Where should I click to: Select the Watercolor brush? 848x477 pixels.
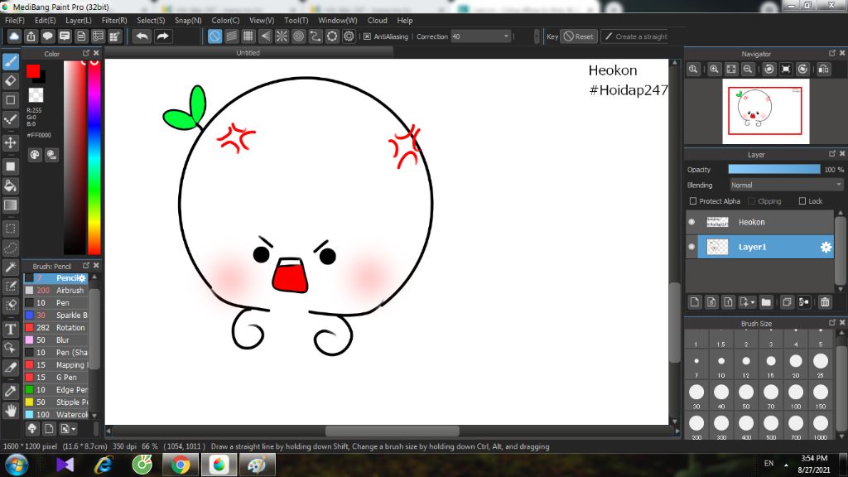coord(55,415)
